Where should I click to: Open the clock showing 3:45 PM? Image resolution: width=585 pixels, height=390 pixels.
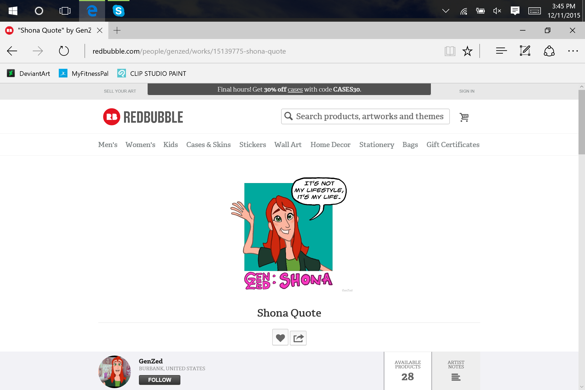pyautogui.click(x=564, y=11)
